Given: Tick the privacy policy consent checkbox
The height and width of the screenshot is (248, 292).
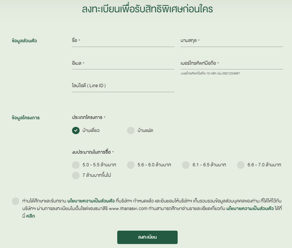Looking at the screenshot, I should [x=16, y=201].
